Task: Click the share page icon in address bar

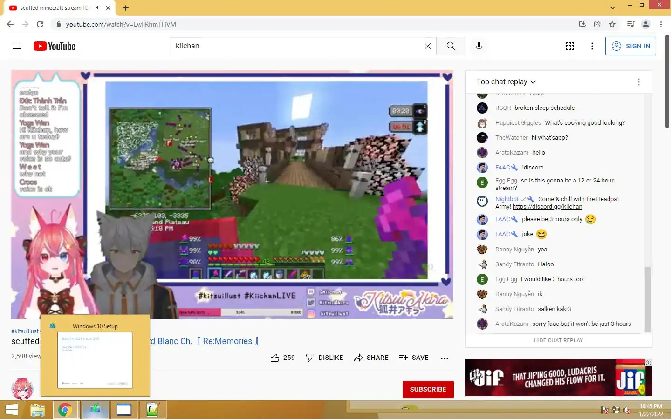Action: (x=597, y=24)
